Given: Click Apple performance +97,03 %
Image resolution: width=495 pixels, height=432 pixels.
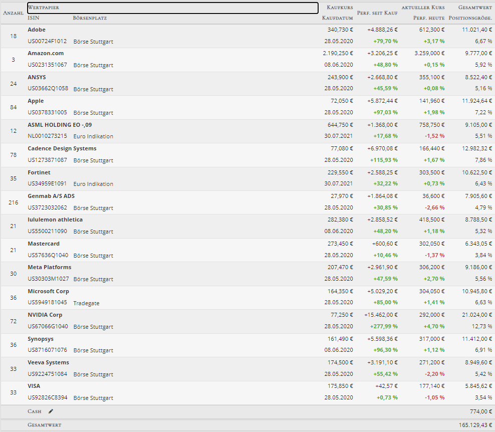Looking at the screenshot, I should point(385,112).
